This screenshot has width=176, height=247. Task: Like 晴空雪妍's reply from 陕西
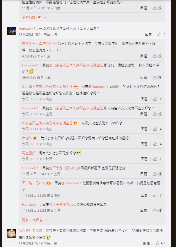click(x=155, y=159)
